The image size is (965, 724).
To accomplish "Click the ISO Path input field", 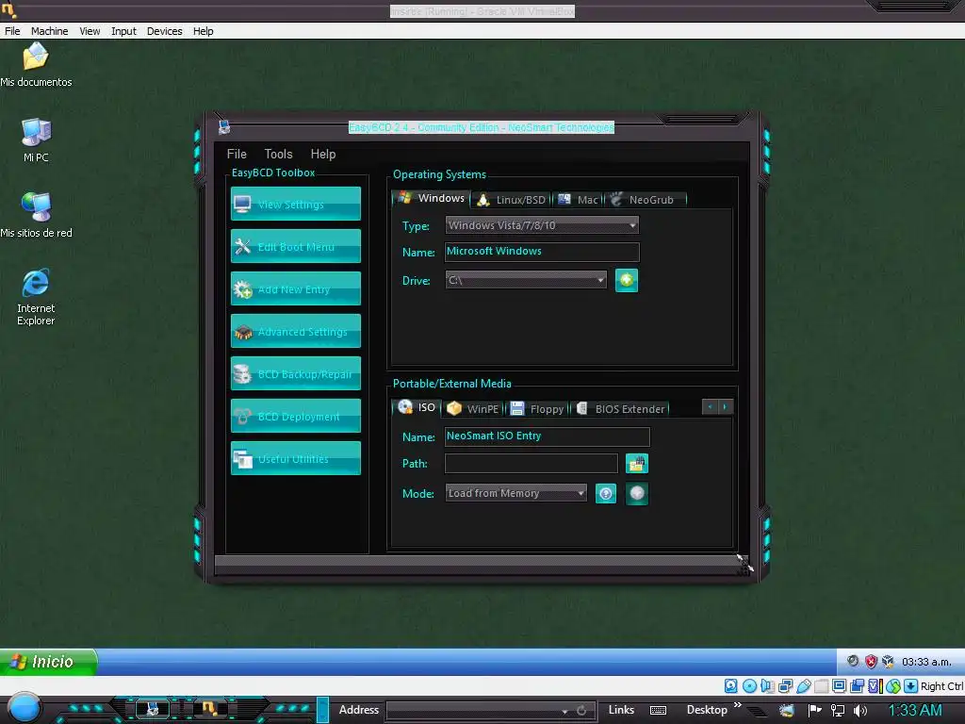I will (532, 464).
